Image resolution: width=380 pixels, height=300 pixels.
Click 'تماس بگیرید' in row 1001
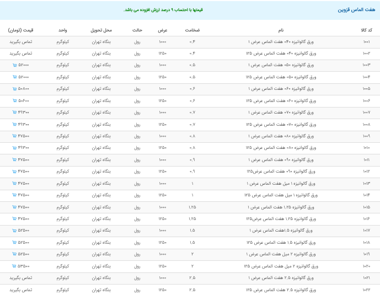coord(21,41)
